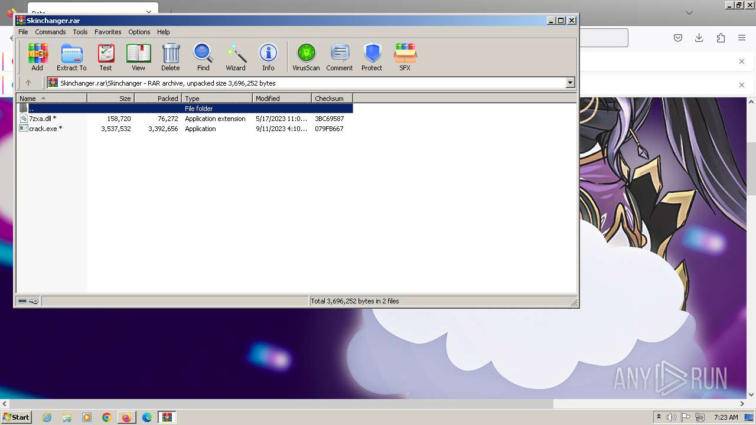Screen dimensions: 756x425
Task: Sort by Name column header
Action: coord(51,99)
